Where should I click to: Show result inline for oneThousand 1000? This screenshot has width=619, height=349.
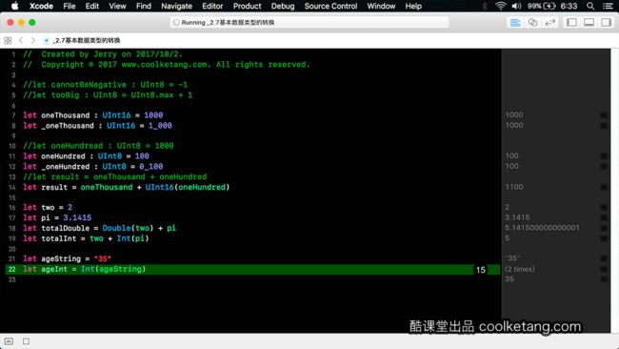604,115
